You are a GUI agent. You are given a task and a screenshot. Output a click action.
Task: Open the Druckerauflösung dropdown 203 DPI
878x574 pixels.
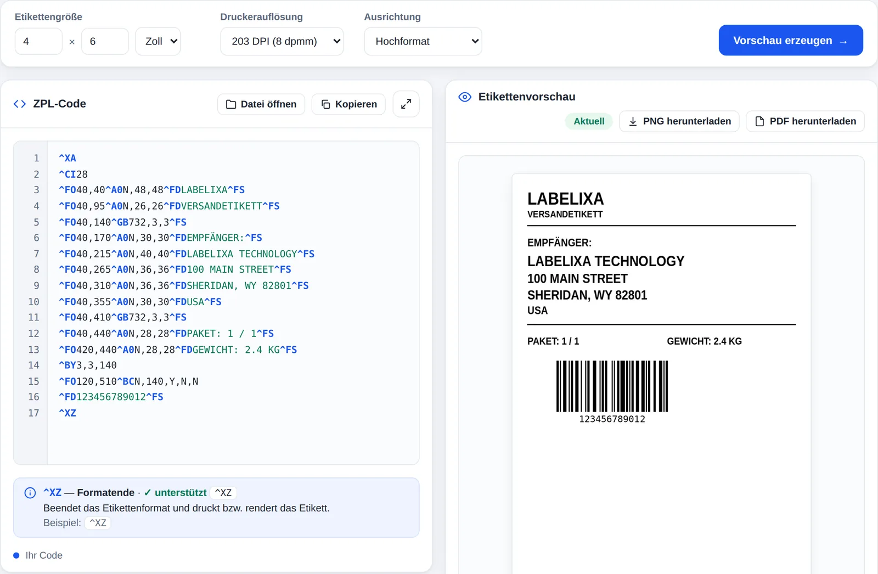(282, 41)
